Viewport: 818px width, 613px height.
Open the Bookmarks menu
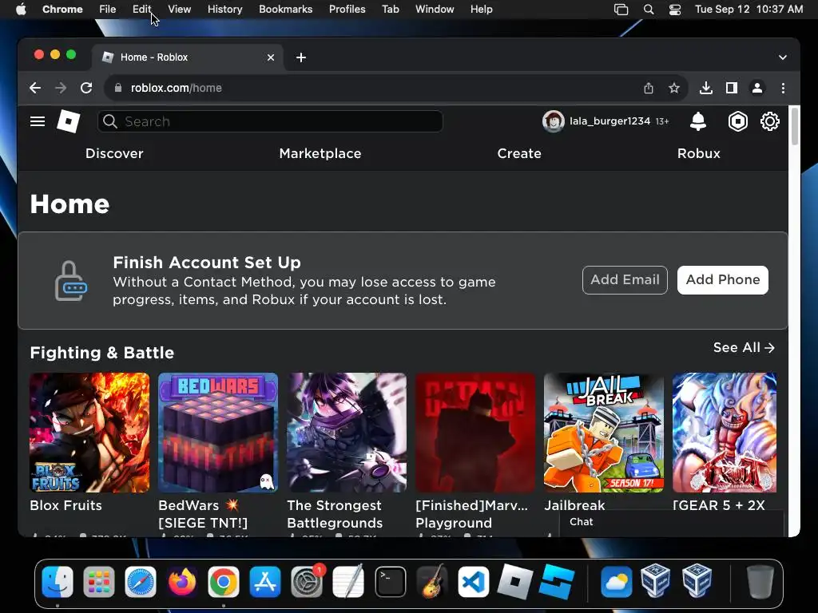(285, 10)
